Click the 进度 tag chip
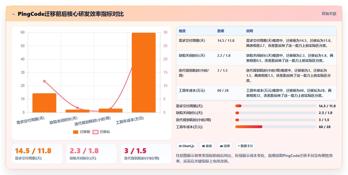This screenshot has height=175, width=348. 225,146
